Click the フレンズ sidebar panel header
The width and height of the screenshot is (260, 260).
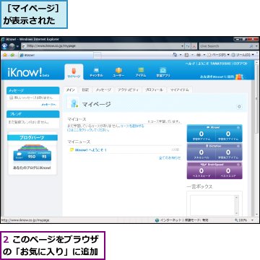point(33,114)
